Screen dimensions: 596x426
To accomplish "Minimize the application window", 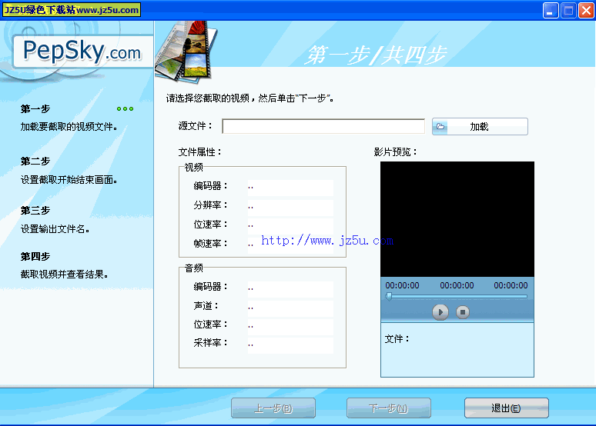I will pos(551,11).
